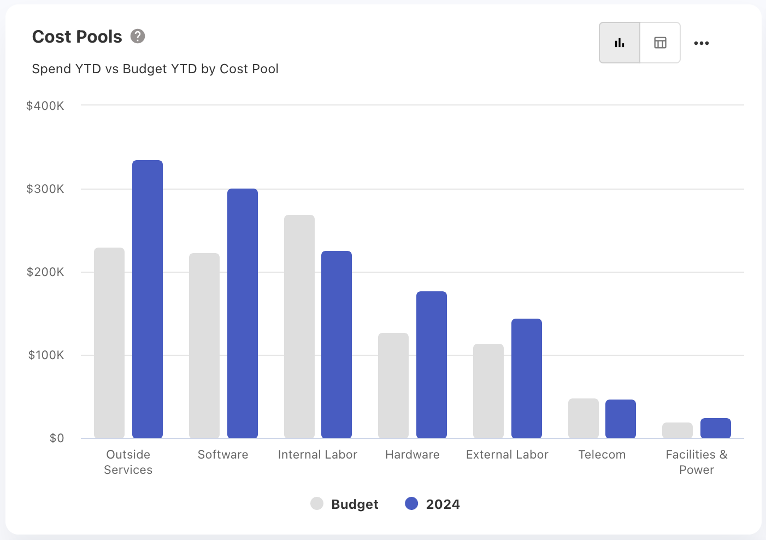Click the gray Budget legend color dot
The image size is (766, 540).
[x=317, y=503]
